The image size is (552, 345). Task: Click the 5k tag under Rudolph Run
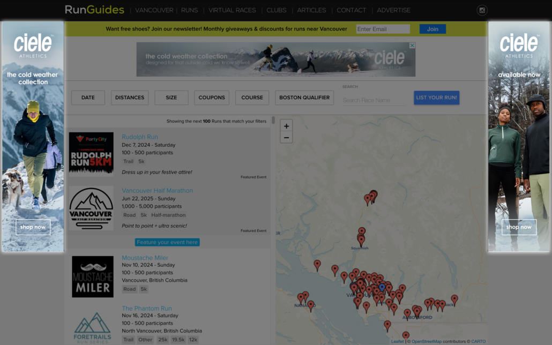pyautogui.click(x=141, y=162)
